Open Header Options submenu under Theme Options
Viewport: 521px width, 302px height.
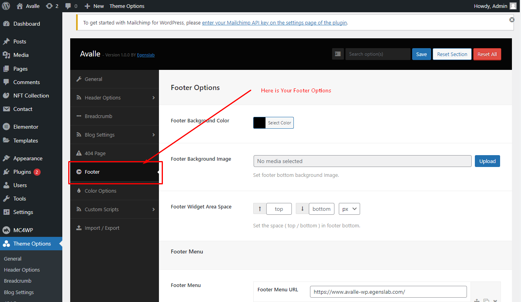[x=22, y=270]
